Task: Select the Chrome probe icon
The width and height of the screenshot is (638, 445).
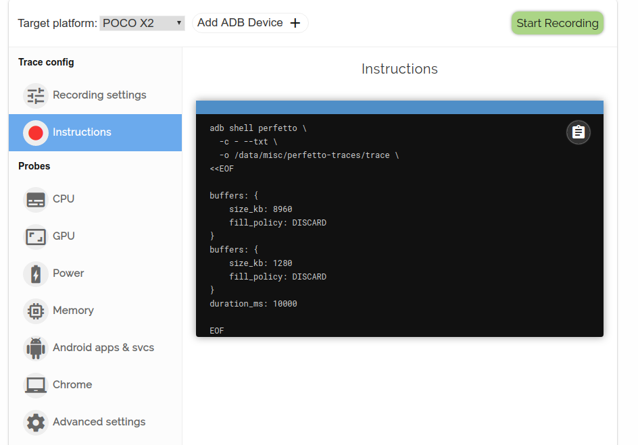Action: (35, 384)
